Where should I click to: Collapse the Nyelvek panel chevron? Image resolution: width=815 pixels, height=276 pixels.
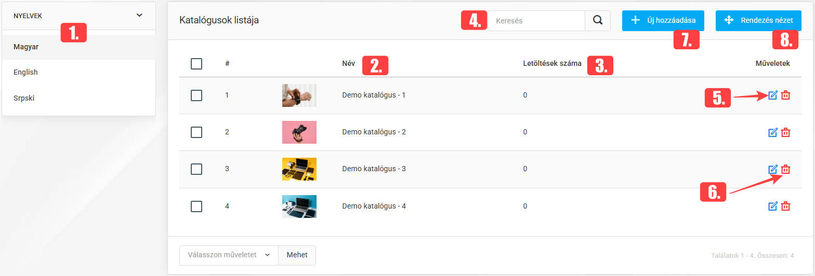139,16
